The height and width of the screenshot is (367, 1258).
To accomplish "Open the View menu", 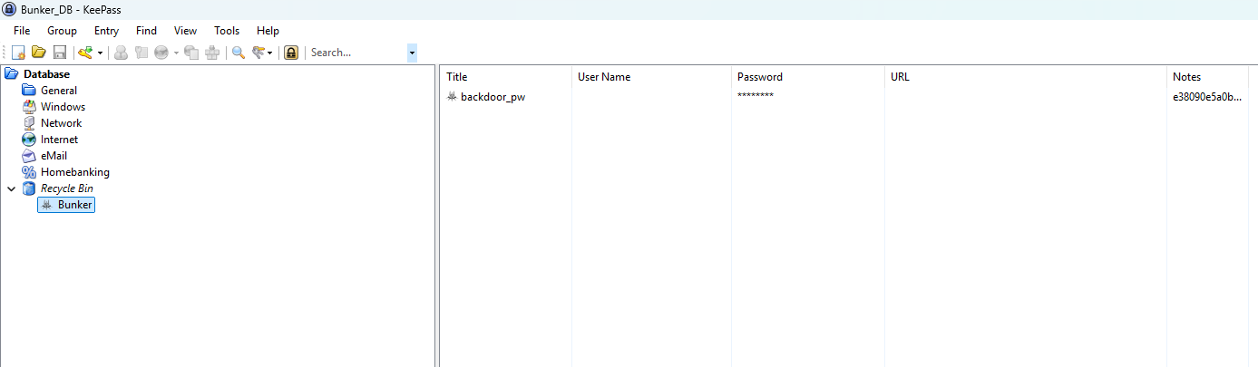I will [185, 31].
